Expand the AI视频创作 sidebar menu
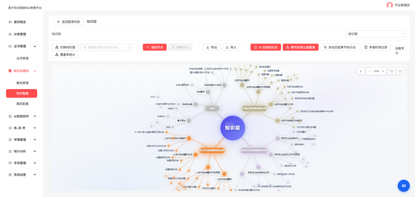This screenshot has height=197, width=415. click(35, 116)
